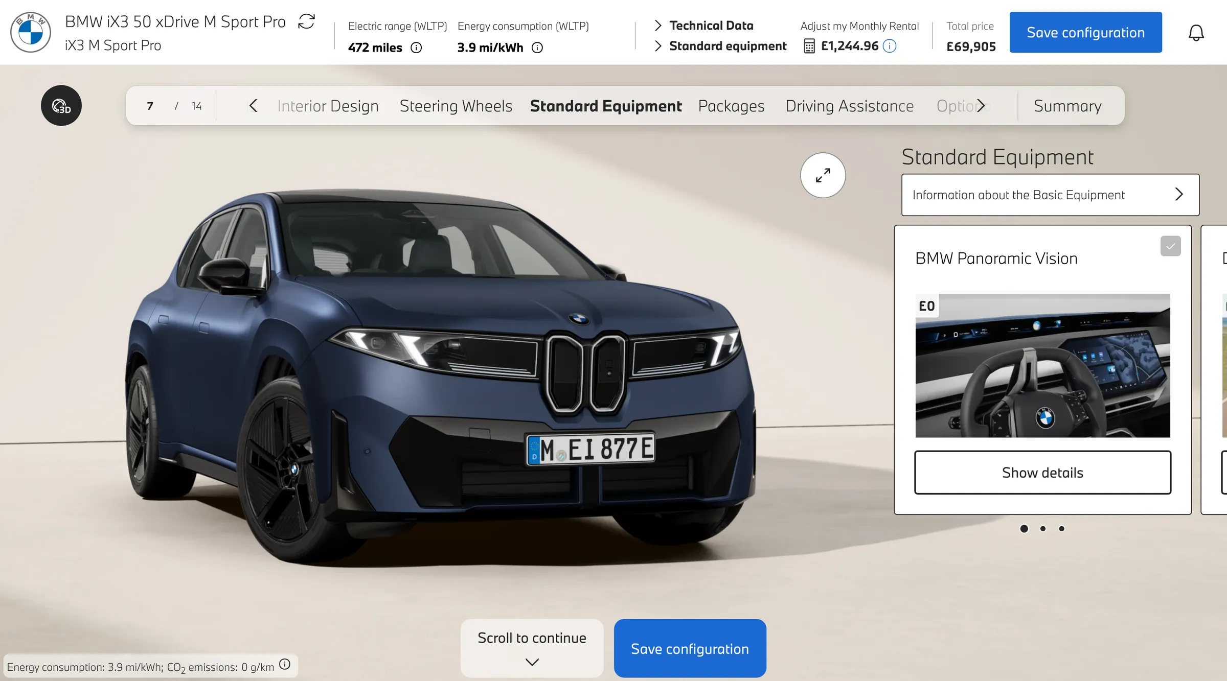Click the BMW iX3 50 xDrive model title

(175, 21)
